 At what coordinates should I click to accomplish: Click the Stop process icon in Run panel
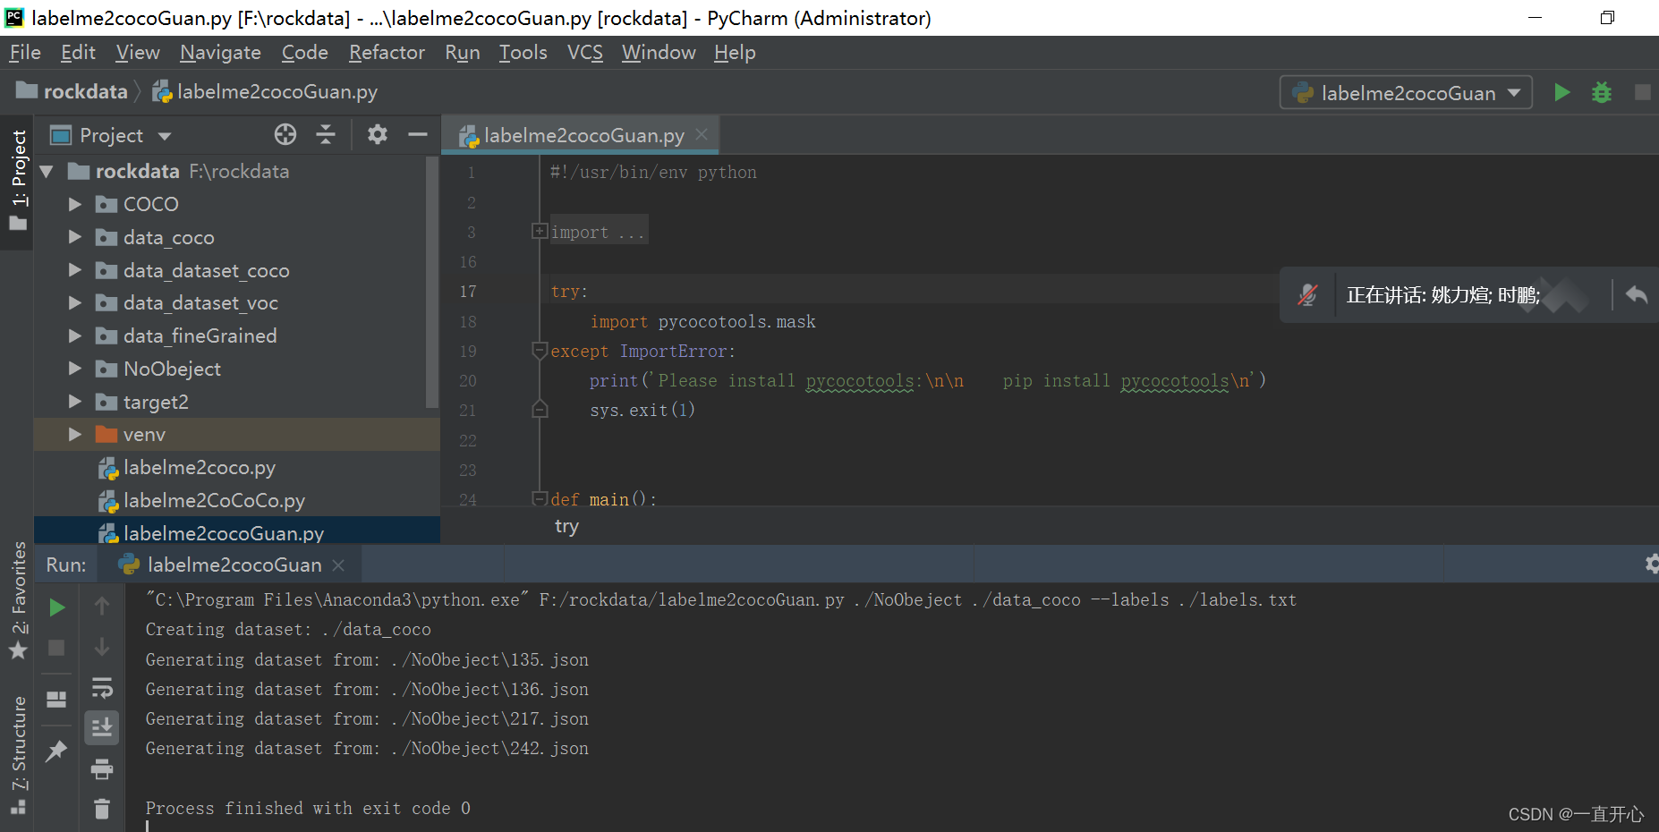click(x=57, y=646)
